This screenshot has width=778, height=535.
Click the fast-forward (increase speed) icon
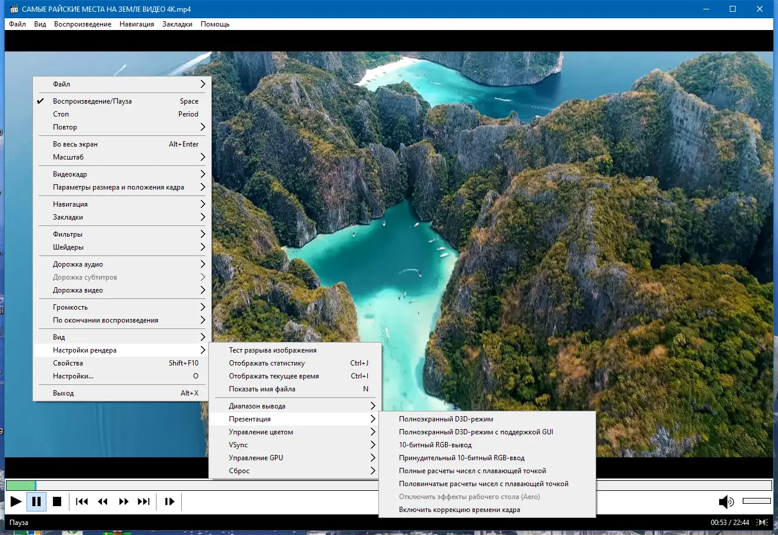[x=124, y=501]
